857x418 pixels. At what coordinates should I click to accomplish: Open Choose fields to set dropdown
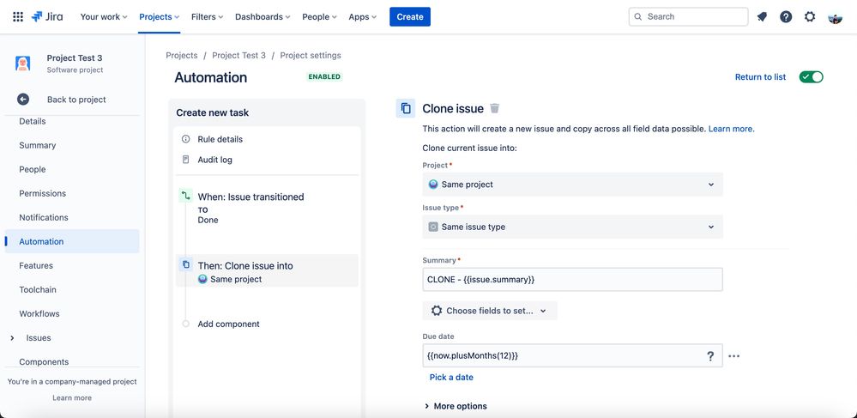tap(490, 311)
